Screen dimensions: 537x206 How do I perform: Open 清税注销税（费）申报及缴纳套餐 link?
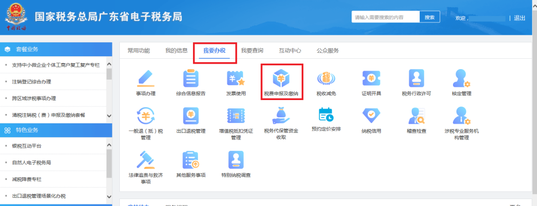coord(48,115)
